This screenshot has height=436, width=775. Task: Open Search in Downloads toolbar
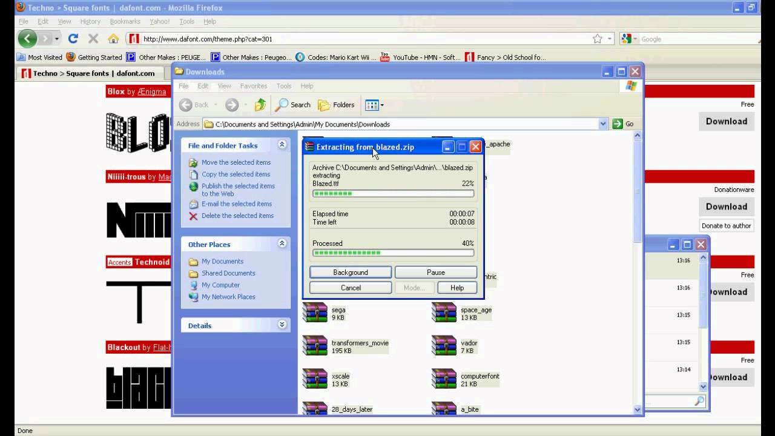[x=293, y=105]
